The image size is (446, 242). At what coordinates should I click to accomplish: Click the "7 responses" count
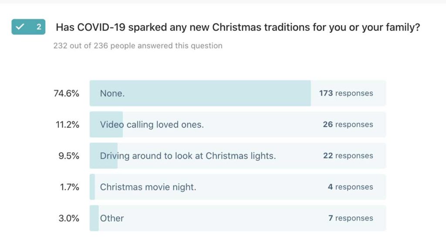click(350, 218)
